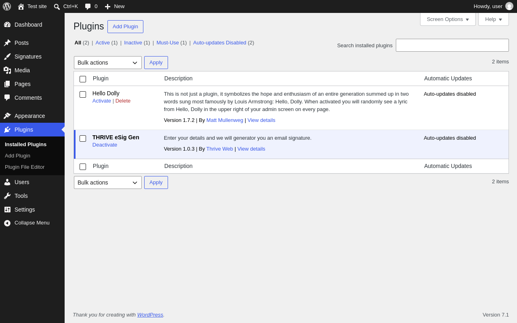
Task: Filter by Auto-updates Disabled
Action: coord(220,43)
